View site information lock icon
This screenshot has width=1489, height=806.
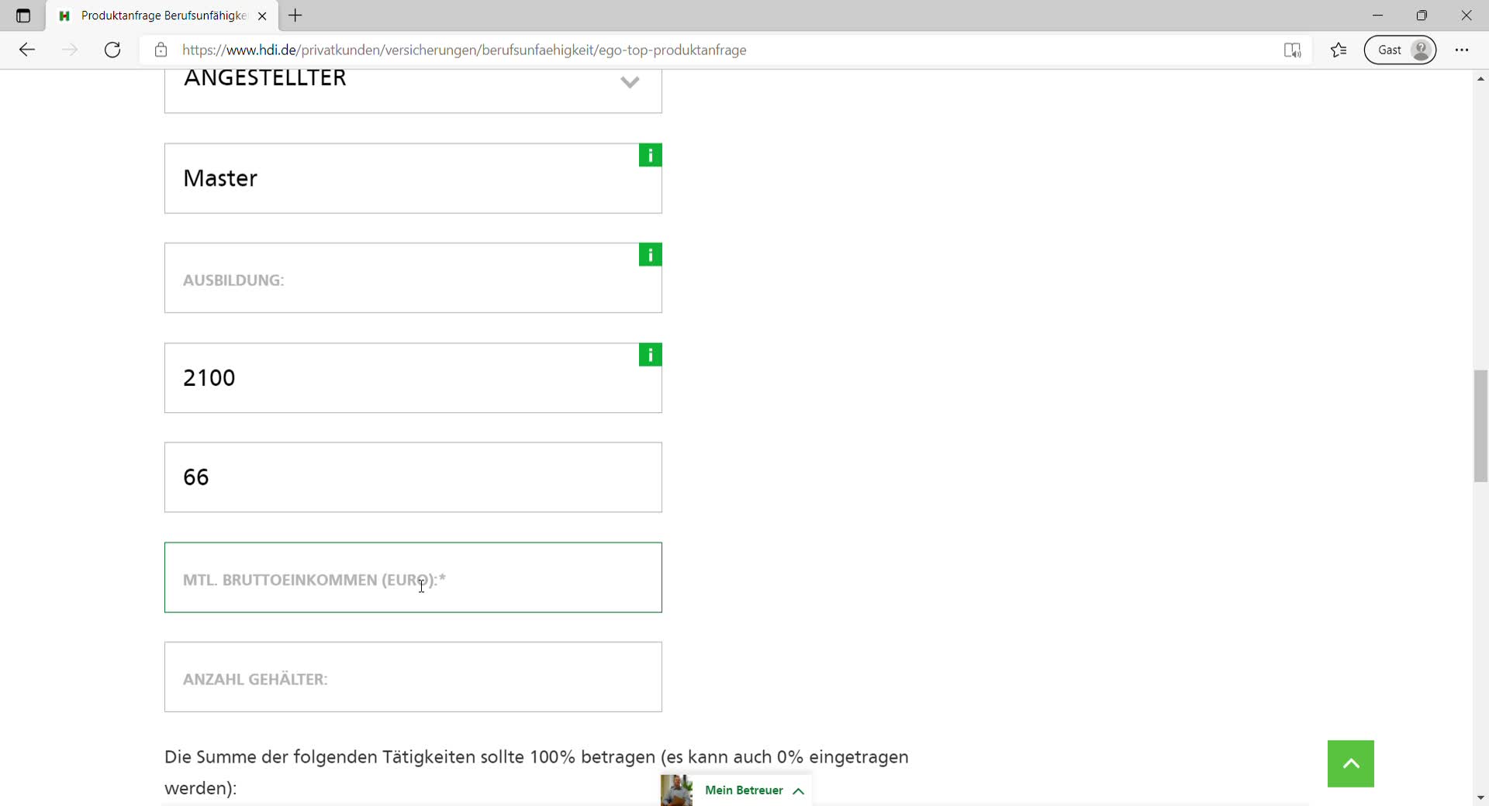pos(161,50)
